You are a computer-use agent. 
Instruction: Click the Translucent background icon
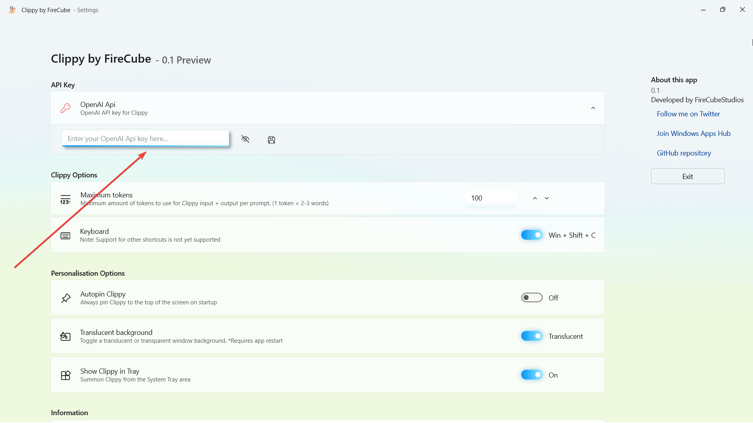tap(65, 336)
